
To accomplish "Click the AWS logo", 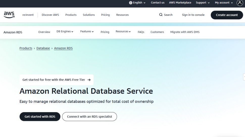I will (9, 15).
